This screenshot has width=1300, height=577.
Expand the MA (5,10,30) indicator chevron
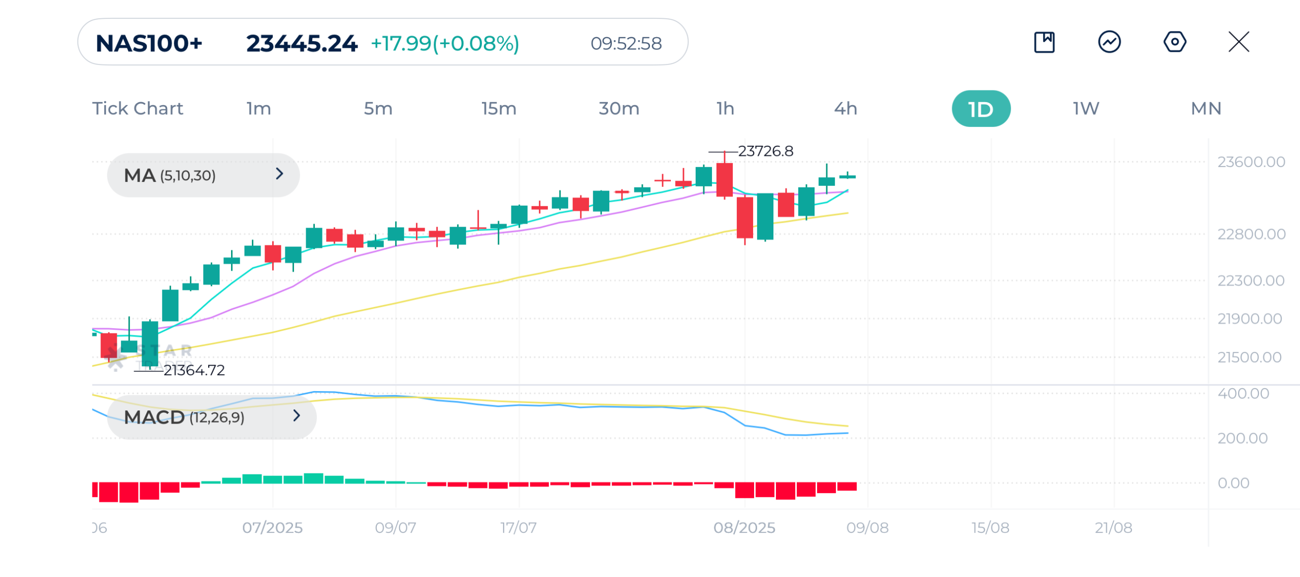[279, 174]
